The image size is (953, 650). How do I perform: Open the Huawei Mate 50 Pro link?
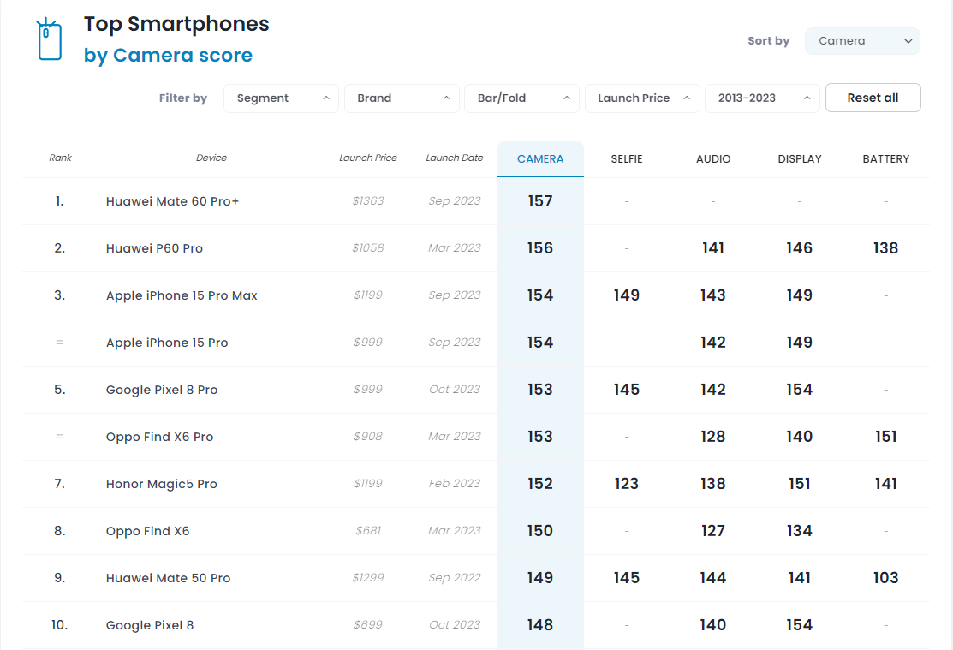[168, 578]
